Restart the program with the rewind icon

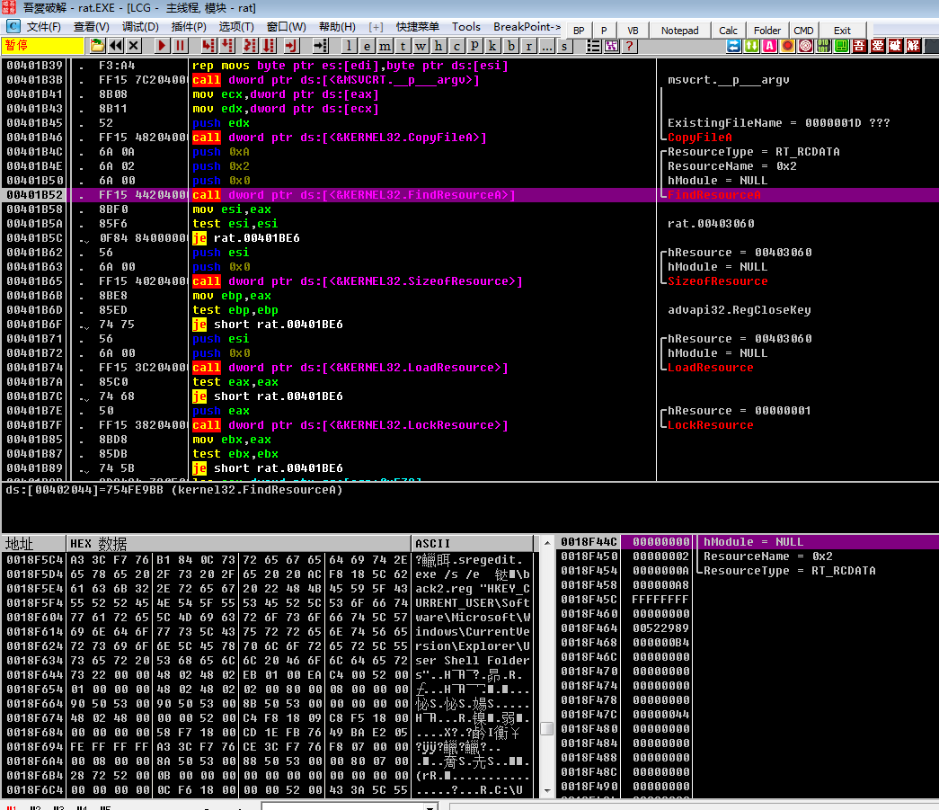coord(116,46)
